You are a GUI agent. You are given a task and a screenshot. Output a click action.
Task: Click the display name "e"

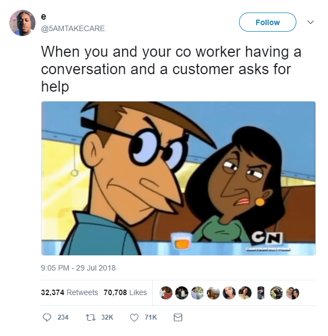[x=44, y=17]
